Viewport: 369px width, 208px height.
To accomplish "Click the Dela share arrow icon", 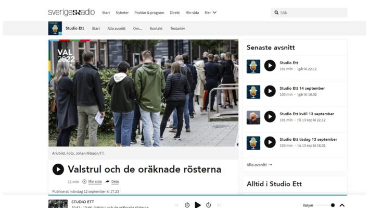I will point(107,181).
